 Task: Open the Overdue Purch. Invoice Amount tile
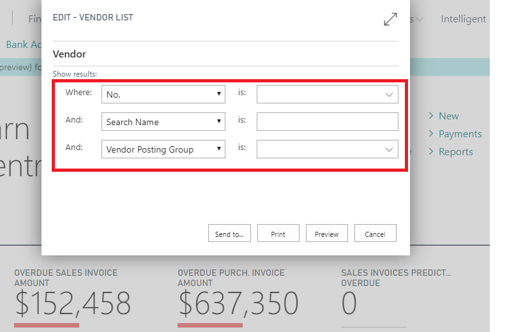coord(238,297)
